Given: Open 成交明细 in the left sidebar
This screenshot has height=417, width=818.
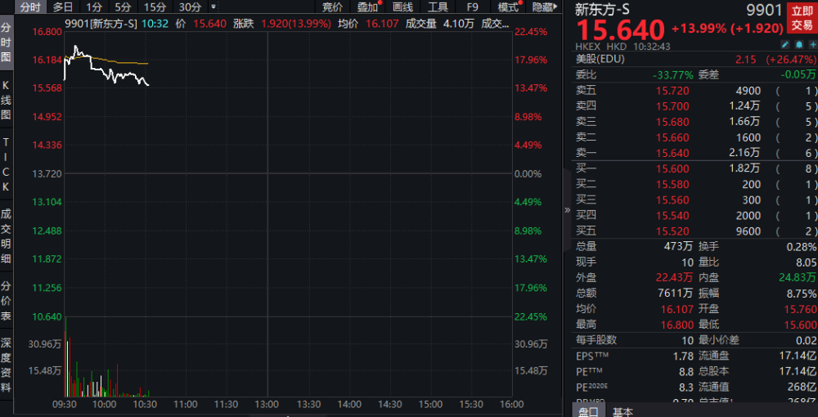Looking at the screenshot, I should pos(6,235).
